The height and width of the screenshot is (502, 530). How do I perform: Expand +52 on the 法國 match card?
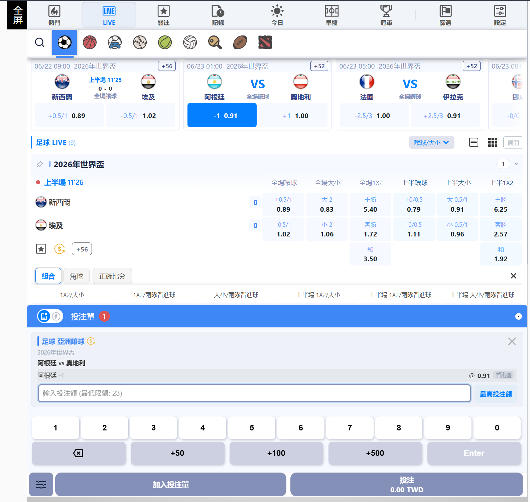click(472, 66)
